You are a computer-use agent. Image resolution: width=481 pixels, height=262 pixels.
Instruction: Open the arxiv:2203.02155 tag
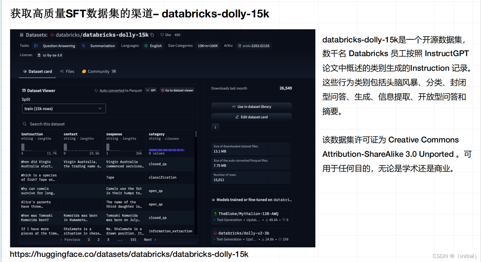[x=254, y=46]
